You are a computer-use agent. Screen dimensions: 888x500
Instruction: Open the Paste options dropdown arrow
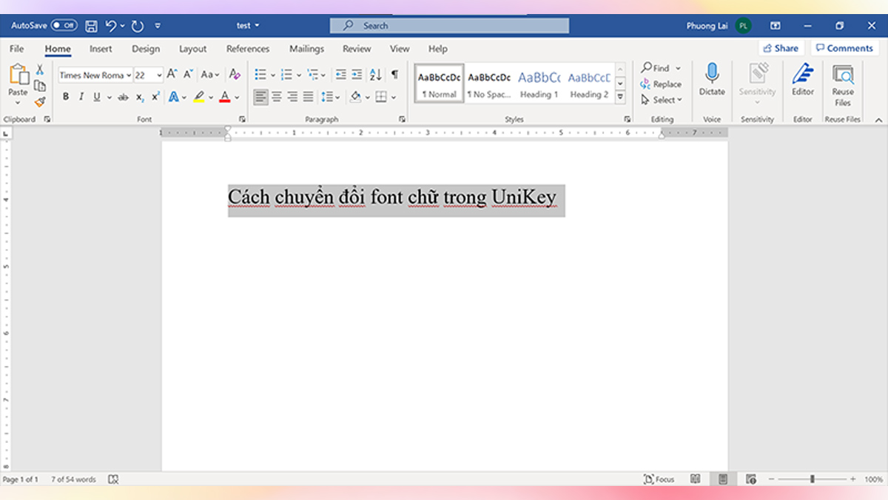[18, 103]
